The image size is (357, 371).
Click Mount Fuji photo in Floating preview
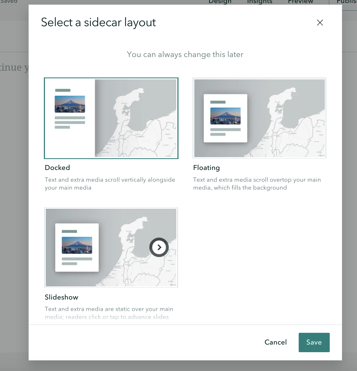coord(225,116)
